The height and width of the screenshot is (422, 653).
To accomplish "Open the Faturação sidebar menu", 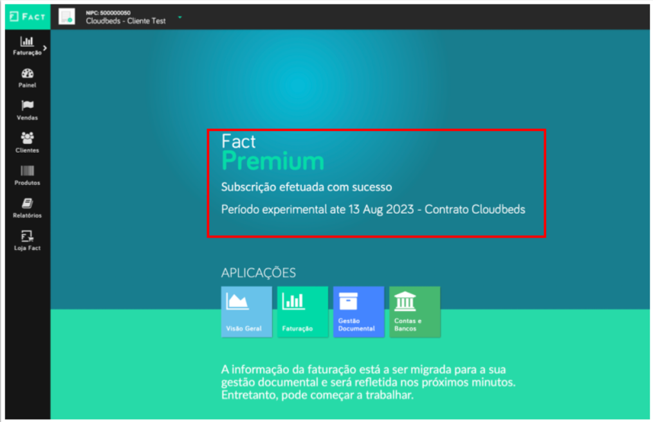I will [x=27, y=46].
